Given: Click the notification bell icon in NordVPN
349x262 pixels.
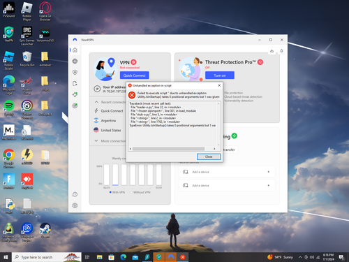Looking at the screenshot, I should click(x=281, y=51).
